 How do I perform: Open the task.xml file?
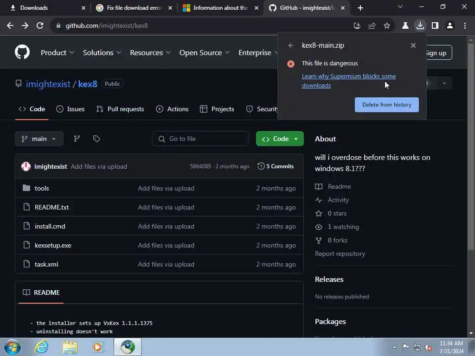point(46,264)
